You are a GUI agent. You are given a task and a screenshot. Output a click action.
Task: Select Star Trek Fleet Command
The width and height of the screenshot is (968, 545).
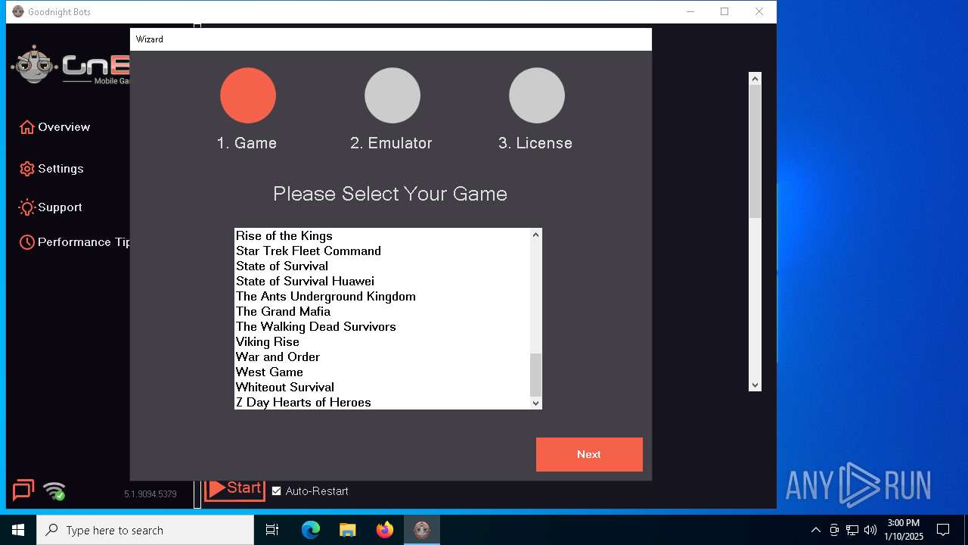coord(383,251)
